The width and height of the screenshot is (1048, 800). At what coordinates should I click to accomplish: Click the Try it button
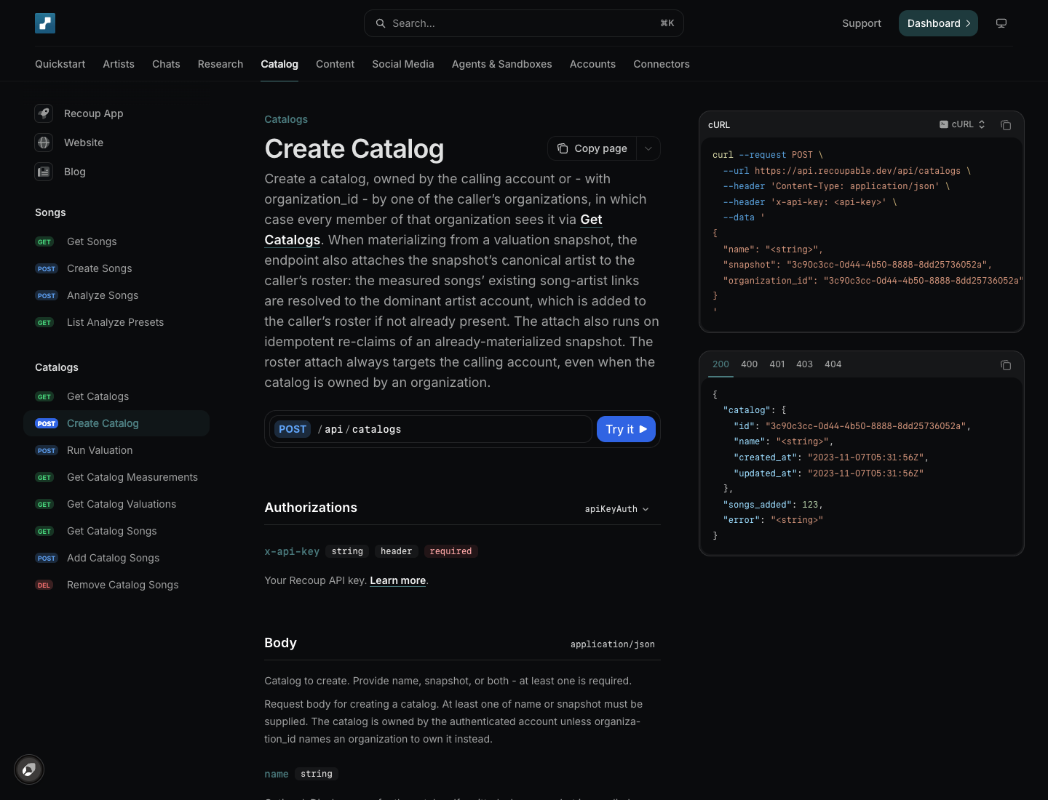pyautogui.click(x=626, y=429)
